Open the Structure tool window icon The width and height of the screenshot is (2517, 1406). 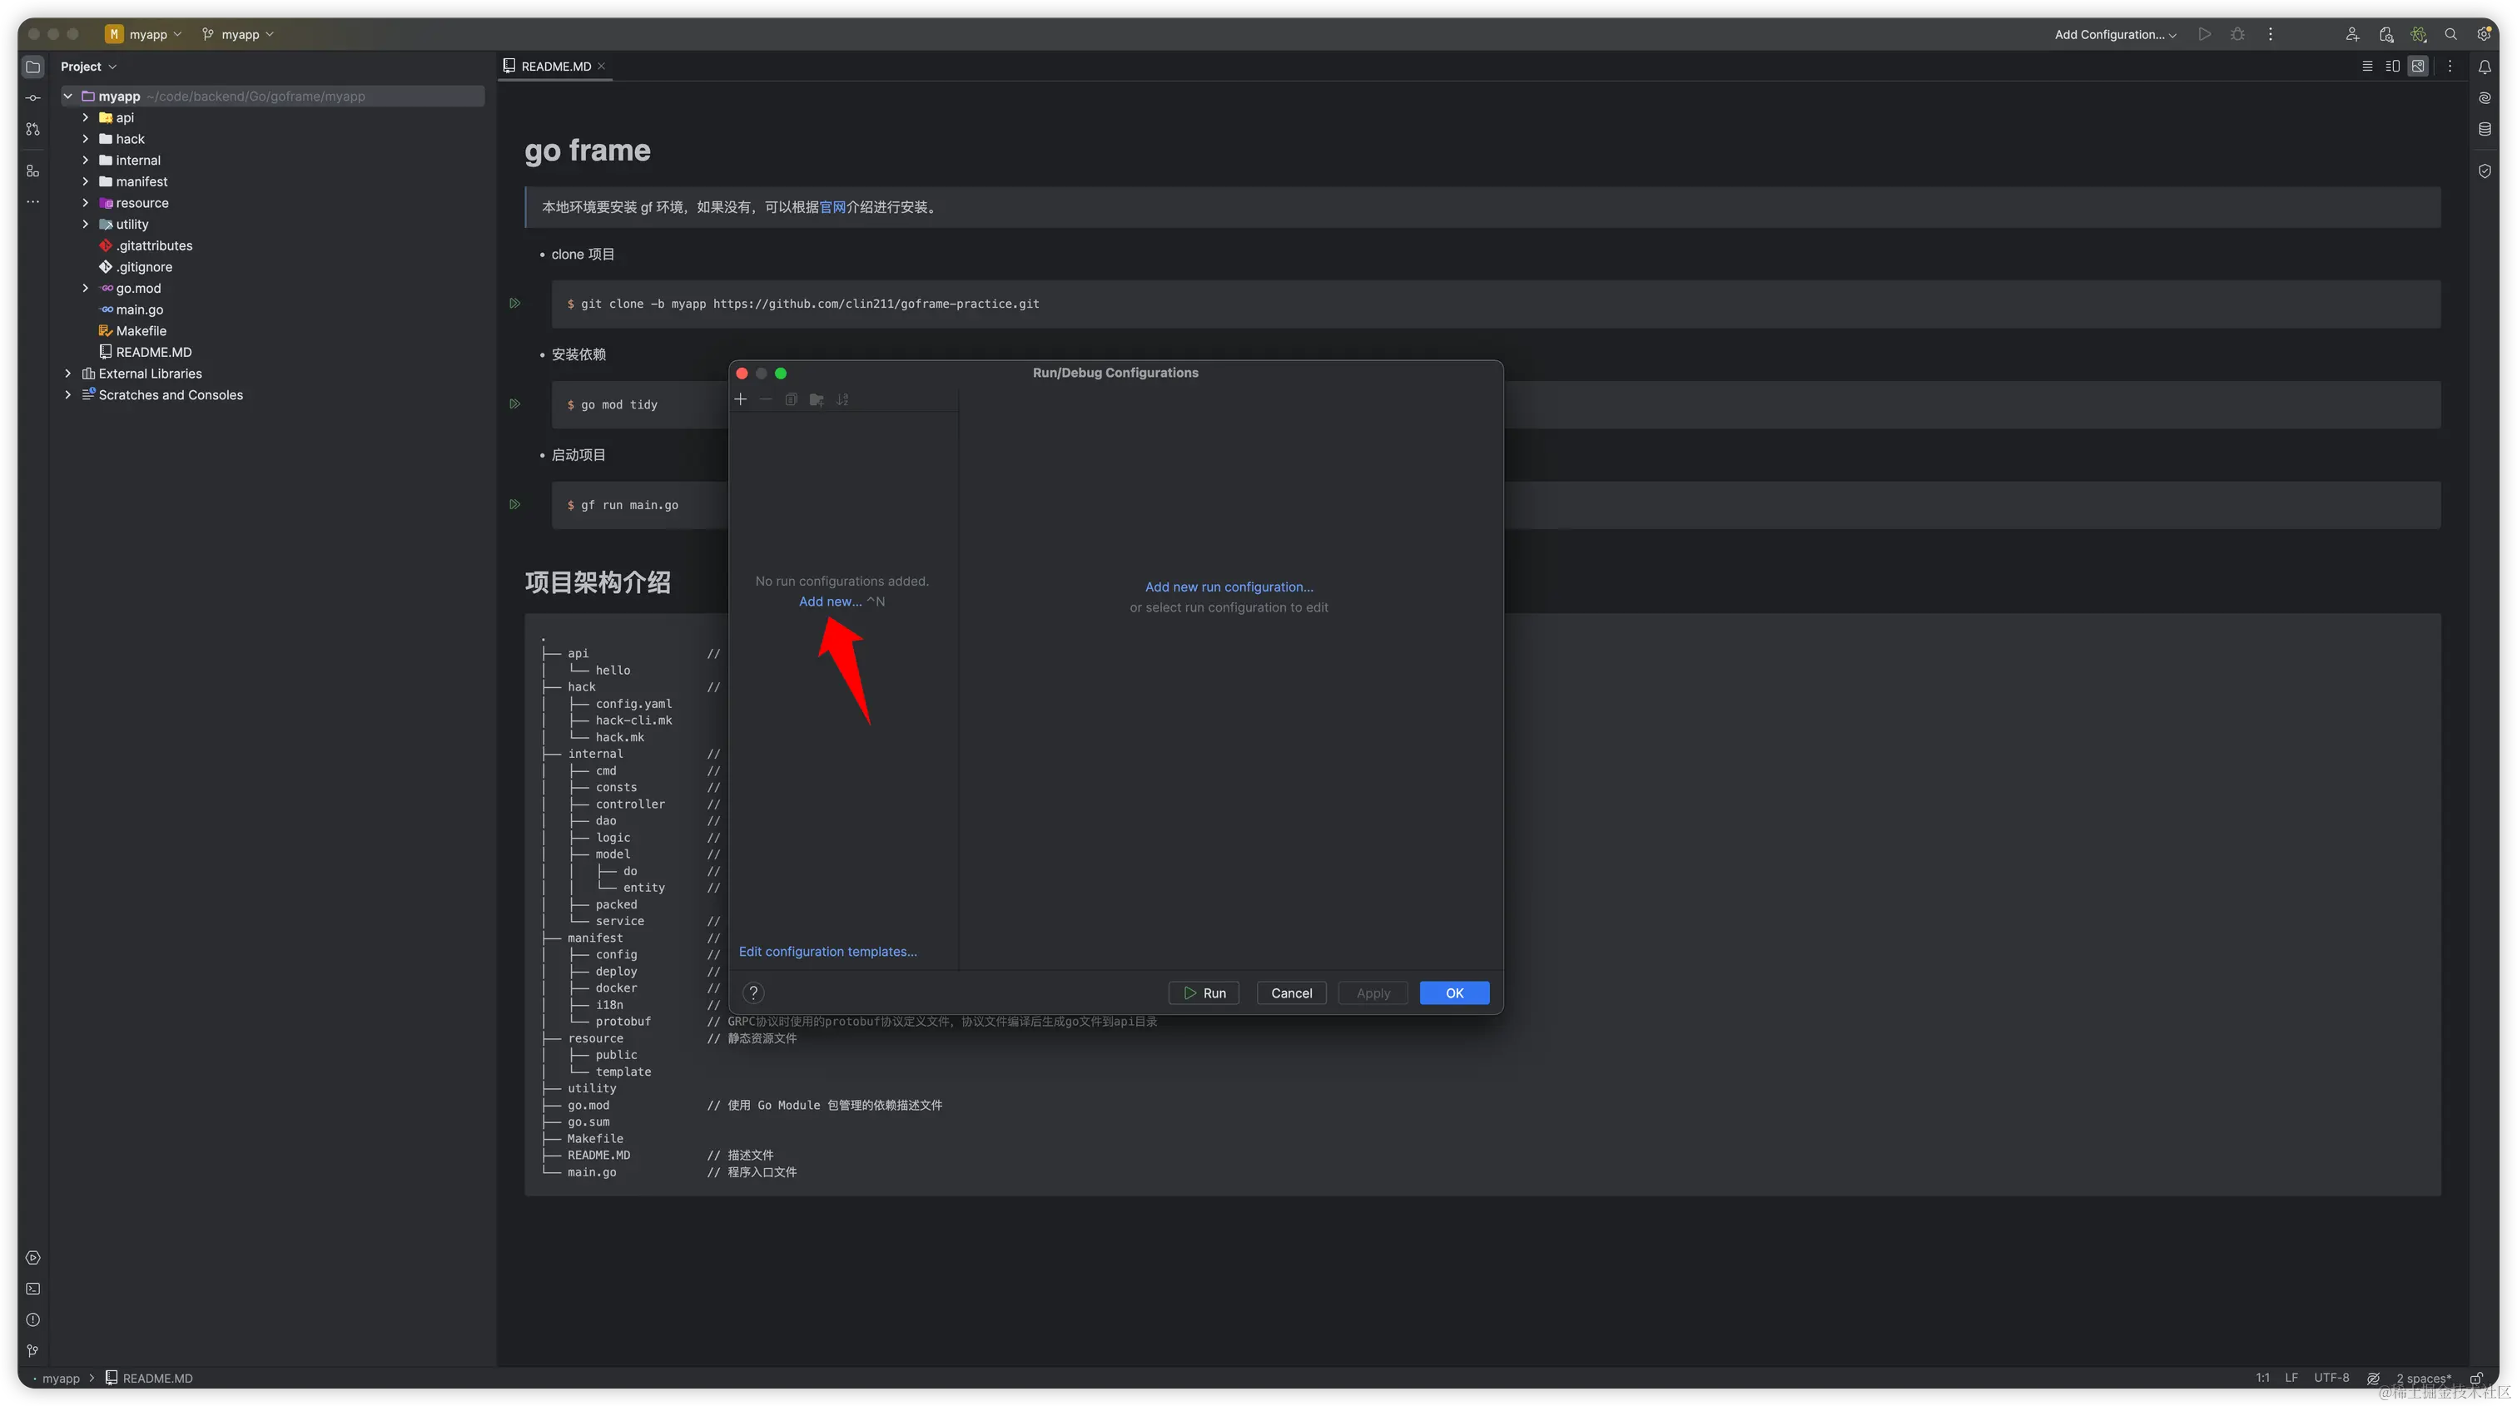coord(33,171)
